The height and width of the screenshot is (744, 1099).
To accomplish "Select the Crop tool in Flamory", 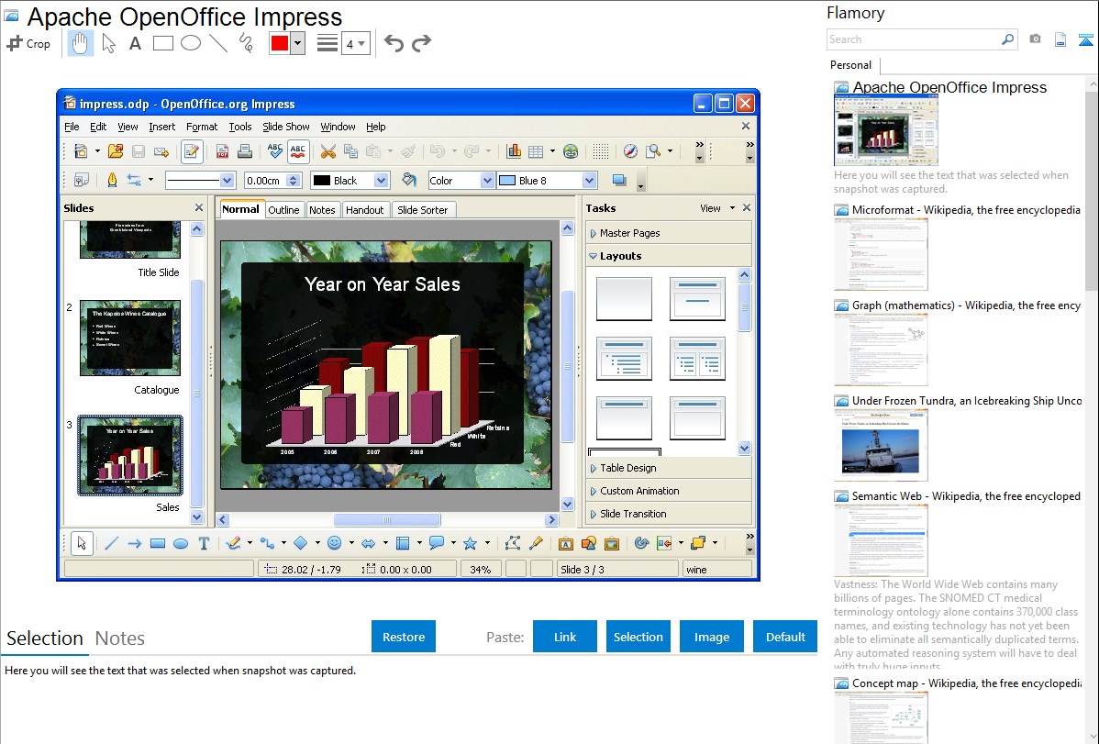I will [28, 43].
